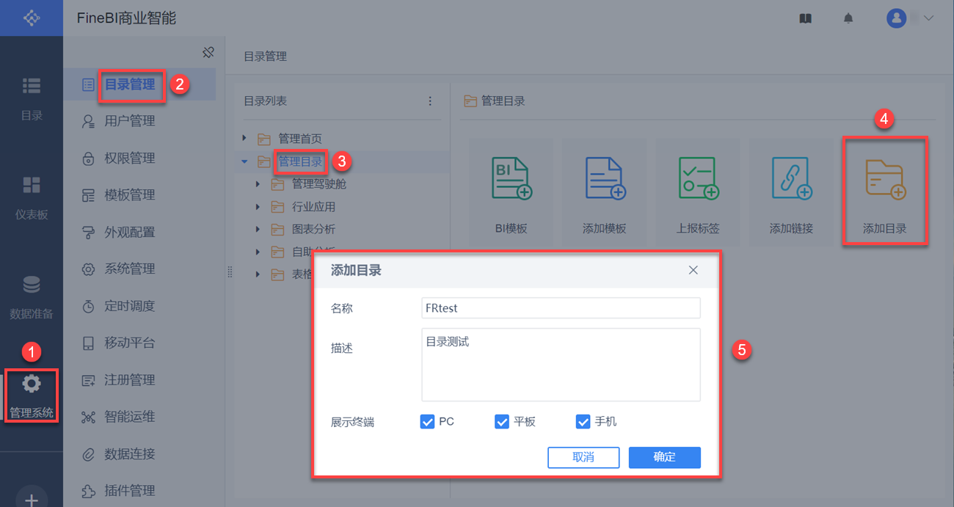Uncheck the 平板 display terminal checkbox

(x=502, y=422)
